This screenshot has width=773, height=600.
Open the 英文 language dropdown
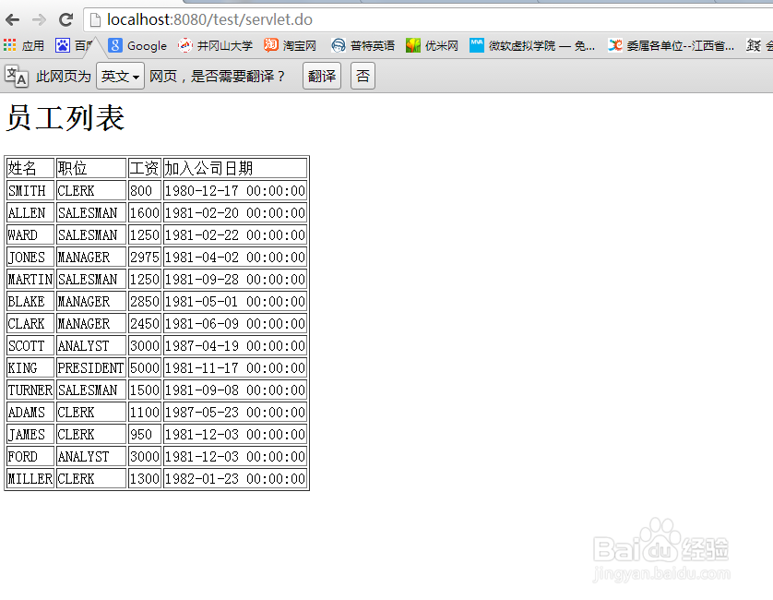[x=119, y=76]
